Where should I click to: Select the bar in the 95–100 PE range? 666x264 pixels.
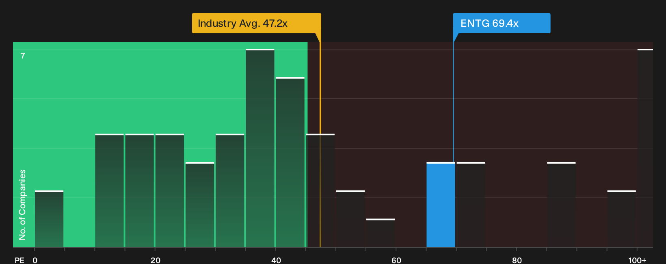622,219
